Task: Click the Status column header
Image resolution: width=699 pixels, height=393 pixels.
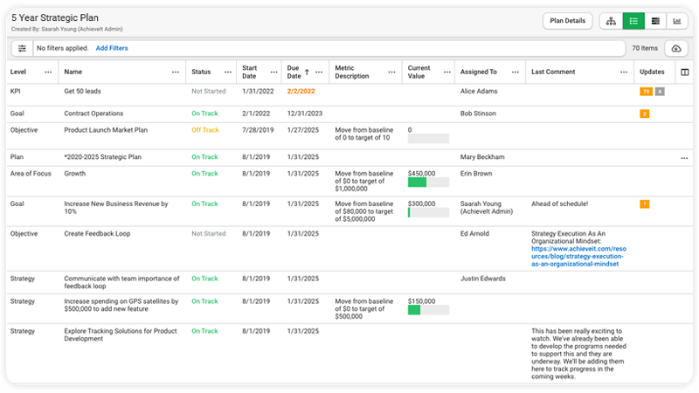Action: [x=201, y=72]
